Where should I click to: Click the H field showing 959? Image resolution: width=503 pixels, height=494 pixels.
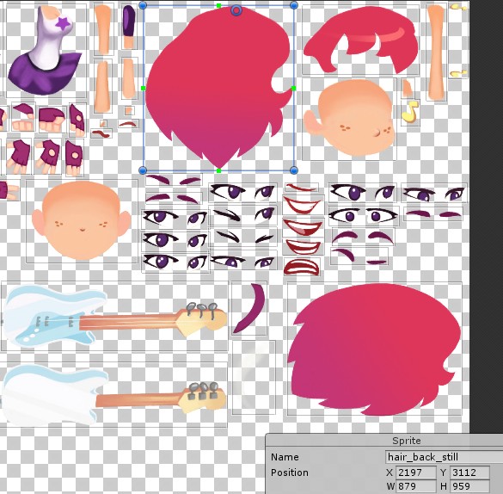(469, 486)
